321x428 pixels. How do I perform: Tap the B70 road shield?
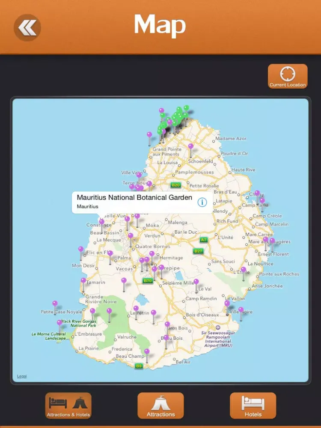pos(147,281)
